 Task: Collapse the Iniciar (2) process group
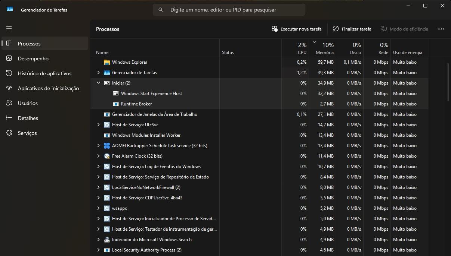tap(99, 83)
